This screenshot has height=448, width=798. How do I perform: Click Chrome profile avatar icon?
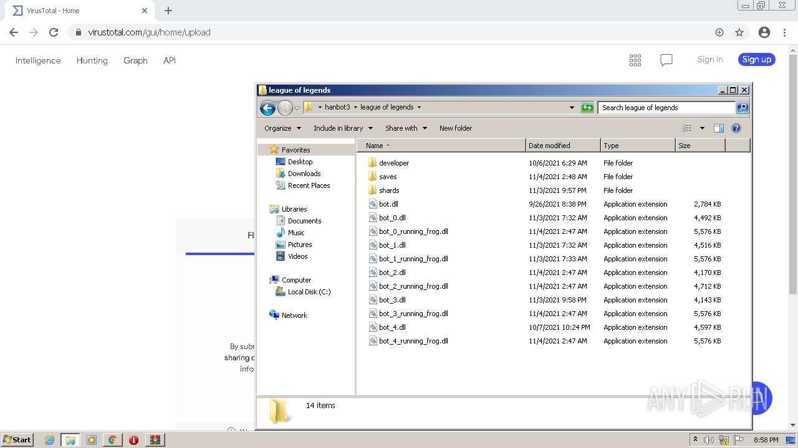point(764,32)
